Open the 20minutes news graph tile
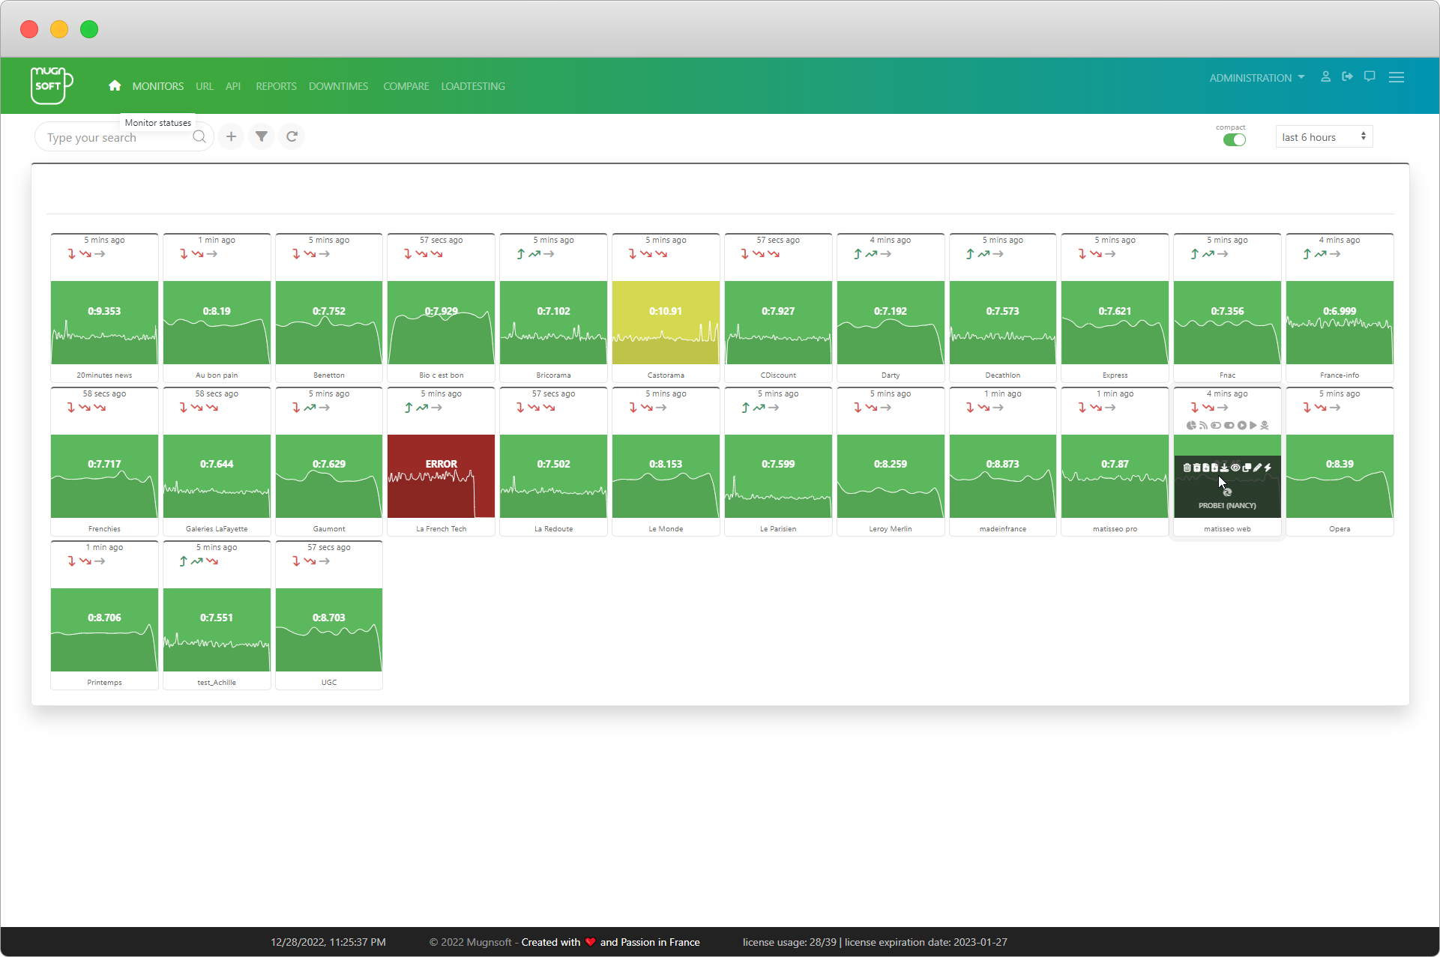 click(104, 322)
